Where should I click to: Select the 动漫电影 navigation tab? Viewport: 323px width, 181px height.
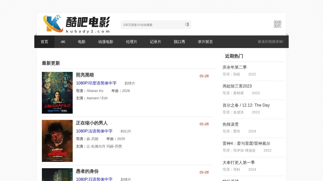click(x=106, y=42)
